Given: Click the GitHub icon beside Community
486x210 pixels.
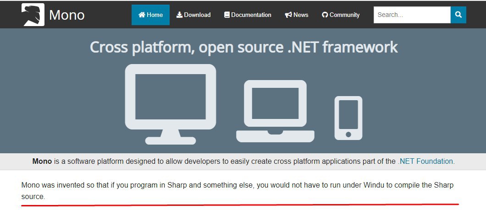Looking at the screenshot, I should (325, 15).
